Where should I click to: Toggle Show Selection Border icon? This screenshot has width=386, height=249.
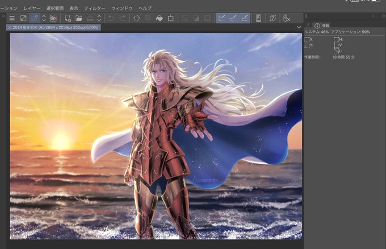click(208, 18)
